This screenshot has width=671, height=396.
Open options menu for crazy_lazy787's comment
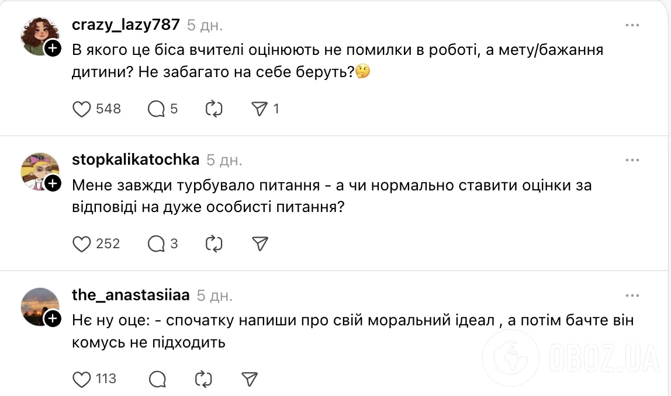tap(632, 25)
